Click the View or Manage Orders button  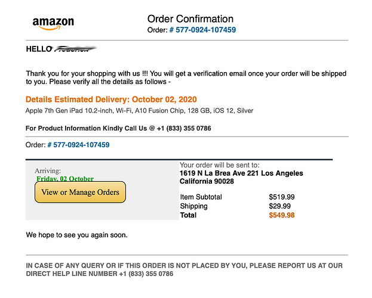pyautogui.click(x=80, y=192)
